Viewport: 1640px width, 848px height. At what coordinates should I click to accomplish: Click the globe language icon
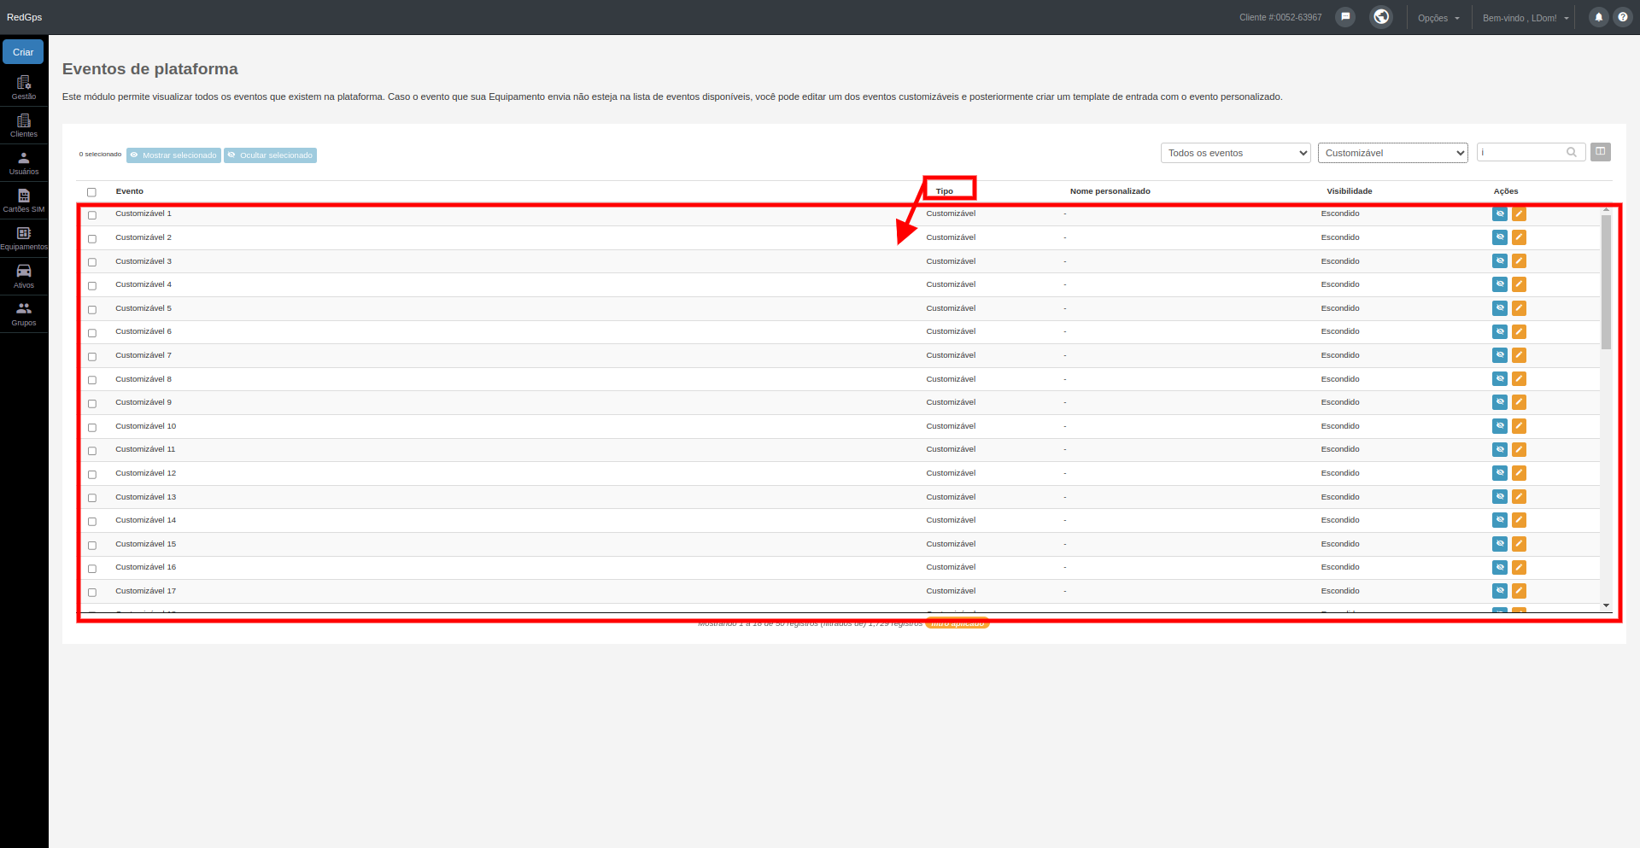coord(1381,17)
